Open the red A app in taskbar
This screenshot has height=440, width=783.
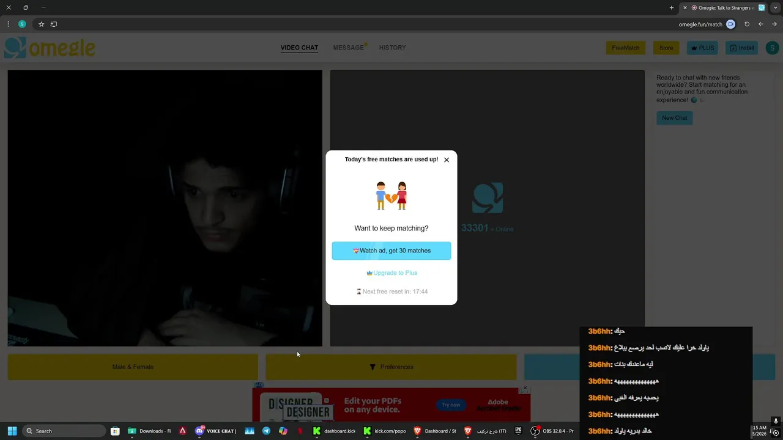182,431
